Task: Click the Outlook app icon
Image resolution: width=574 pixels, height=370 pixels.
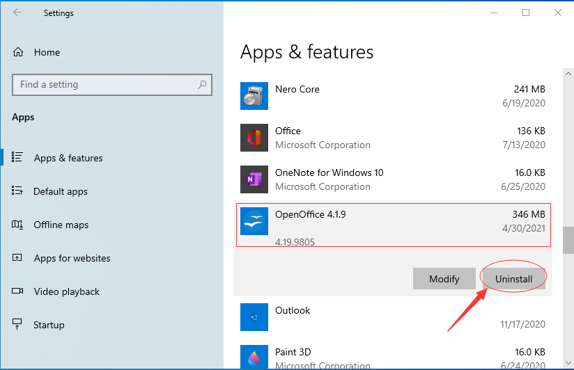Action: (254, 317)
